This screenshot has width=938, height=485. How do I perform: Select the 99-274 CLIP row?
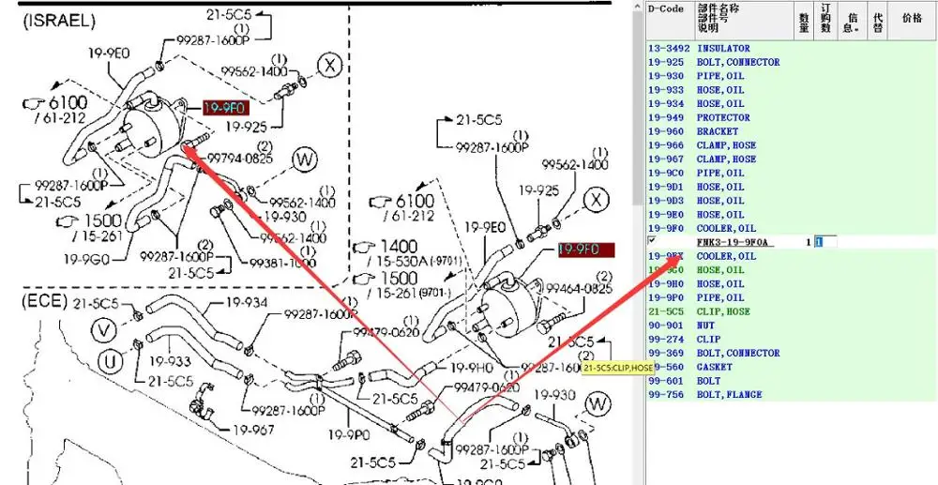pos(790,339)
